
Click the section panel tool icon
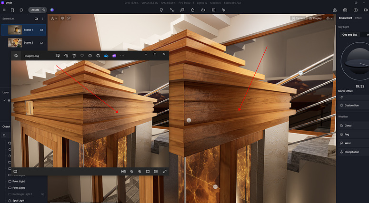pos(213,10)
